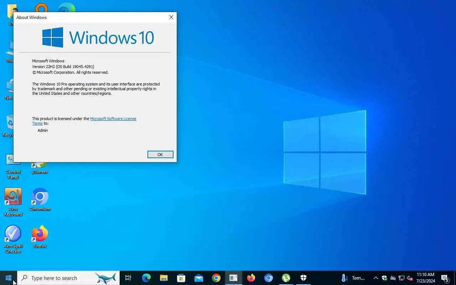The height and width of the screenshot is (285, 456).
Task: Open File Explorer from the taskbar
Action: 164,278
